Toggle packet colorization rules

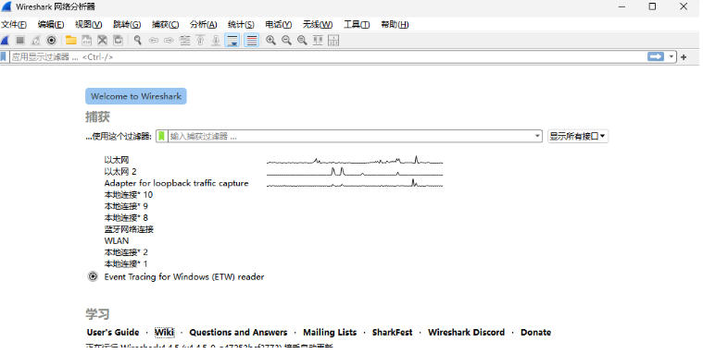(x=252, y=41)
